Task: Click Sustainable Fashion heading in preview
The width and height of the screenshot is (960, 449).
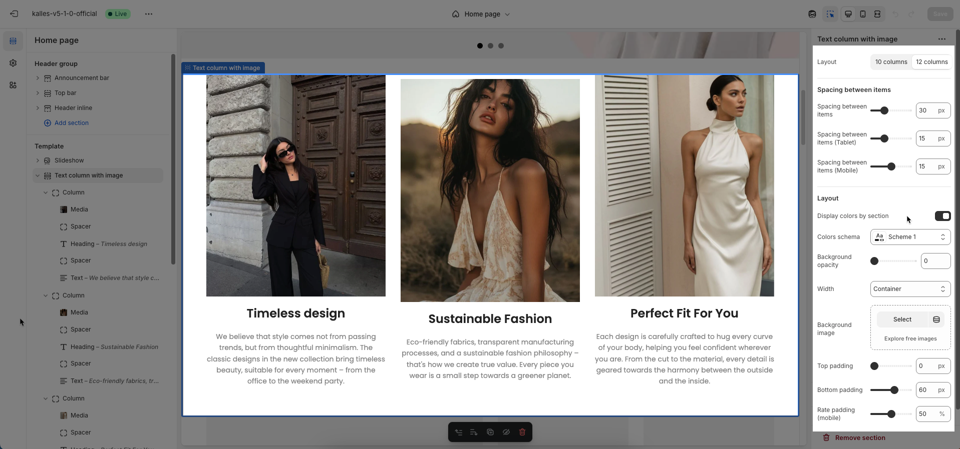Action: tap(490, 319)
